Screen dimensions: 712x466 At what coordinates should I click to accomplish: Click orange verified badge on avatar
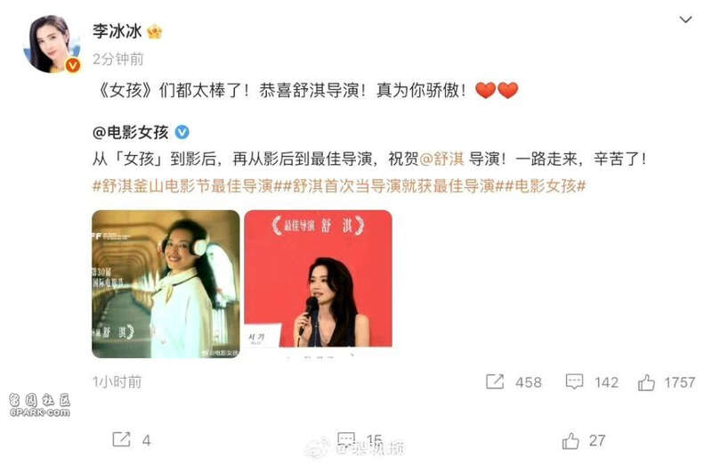tap(73, 65)
